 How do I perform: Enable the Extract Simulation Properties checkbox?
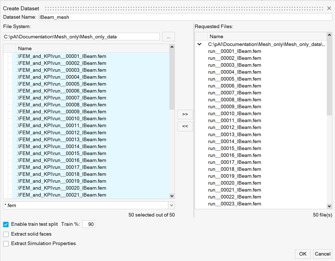click(x=6, y=244)
